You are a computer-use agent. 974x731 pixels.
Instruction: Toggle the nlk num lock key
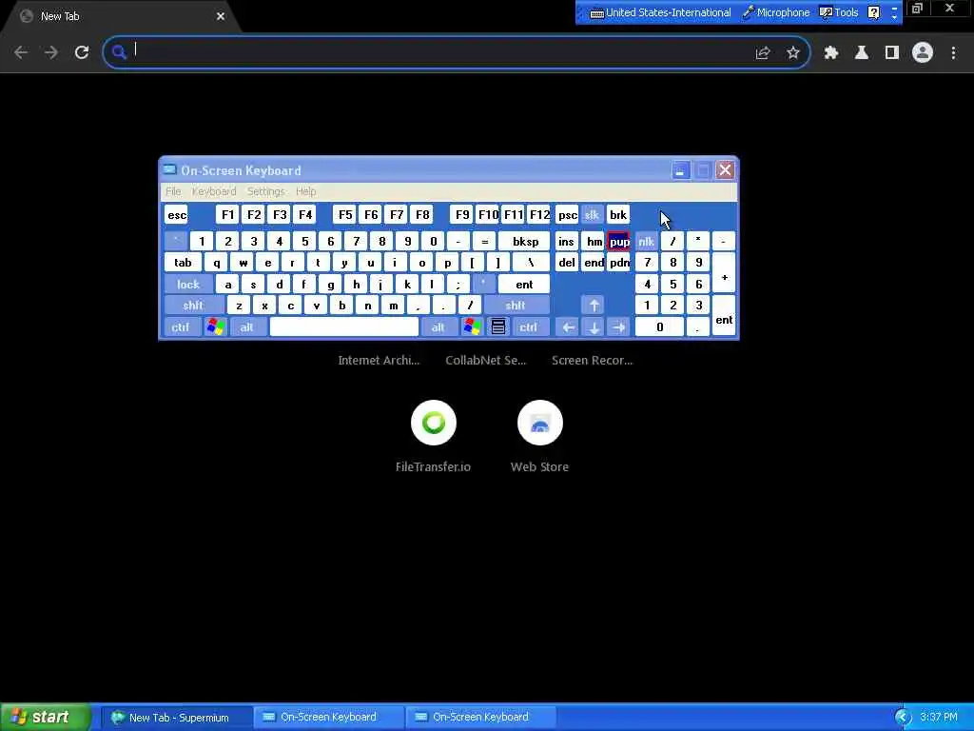(647, 242)
